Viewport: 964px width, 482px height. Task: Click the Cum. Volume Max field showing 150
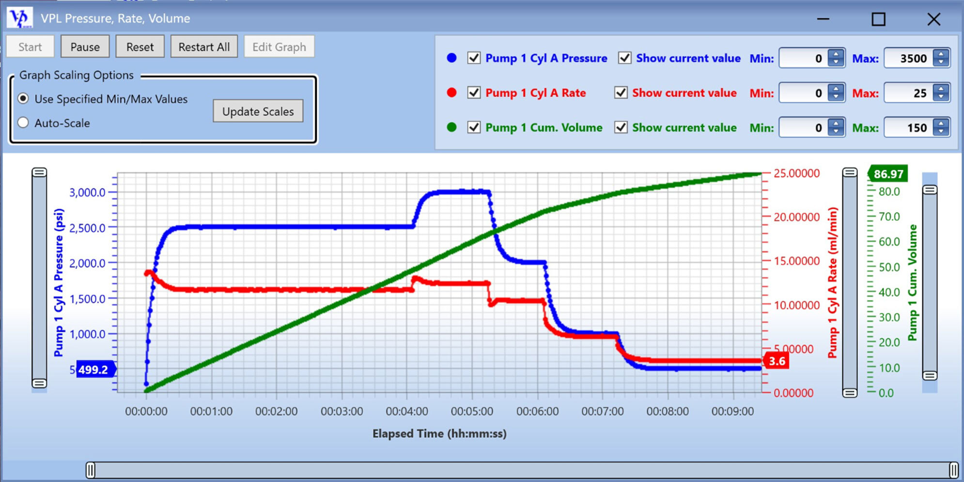(x=909, y=128)
